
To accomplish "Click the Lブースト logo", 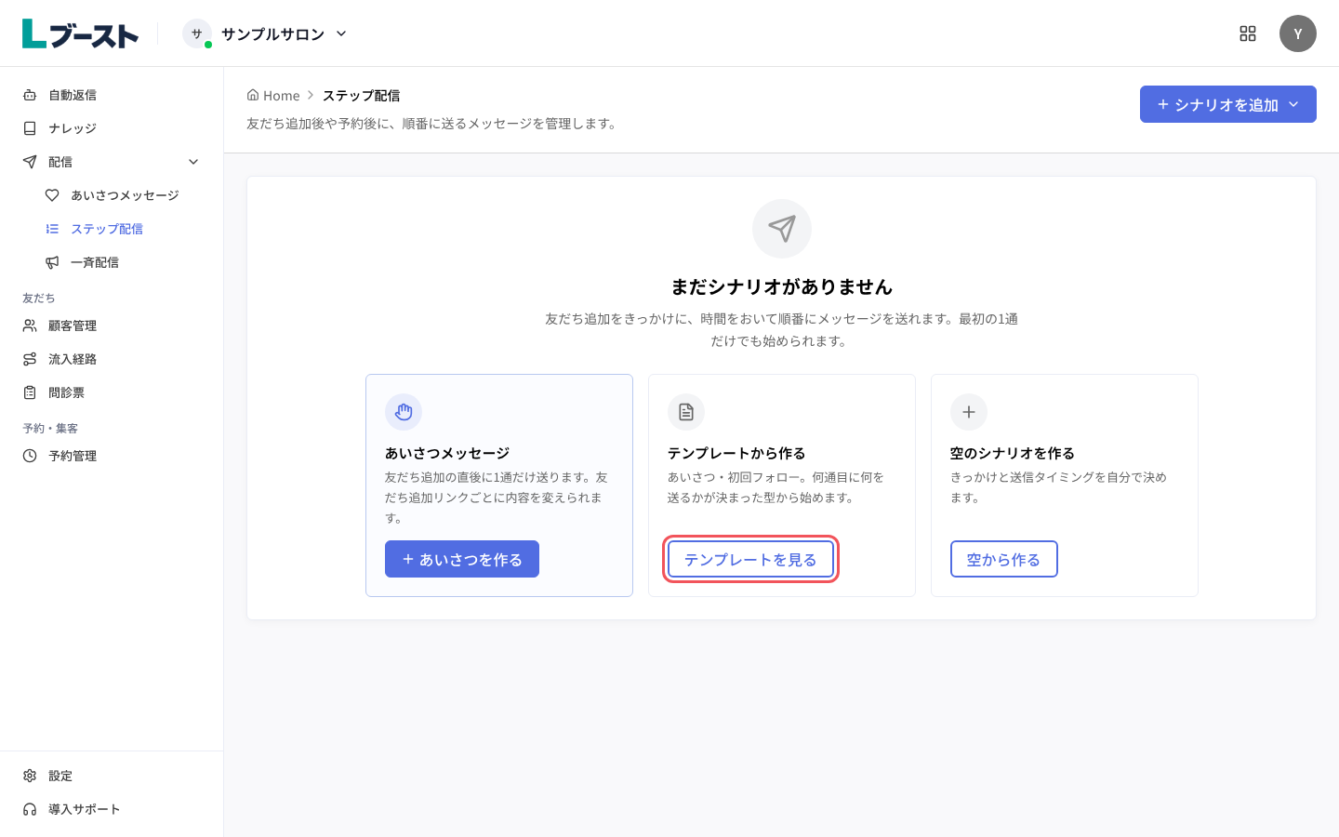I will pos(80,33).
